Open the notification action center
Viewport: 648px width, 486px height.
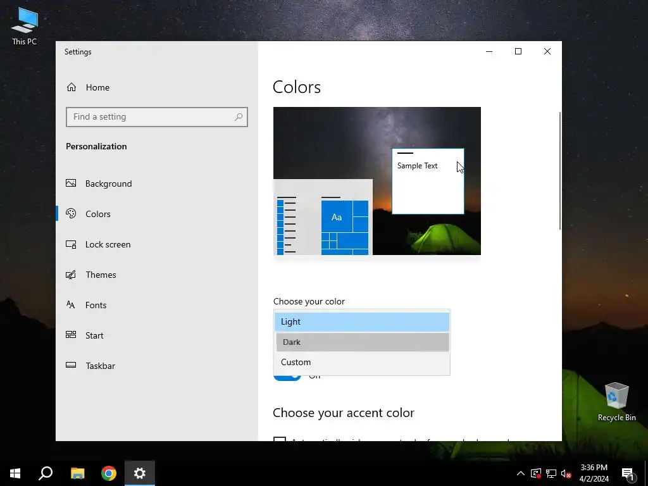coord(628,473)
